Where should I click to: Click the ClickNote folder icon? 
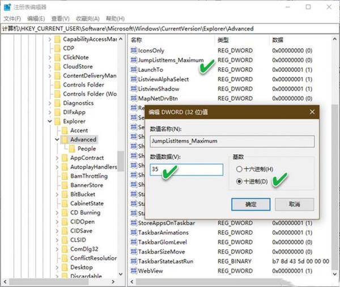(57, 57)
